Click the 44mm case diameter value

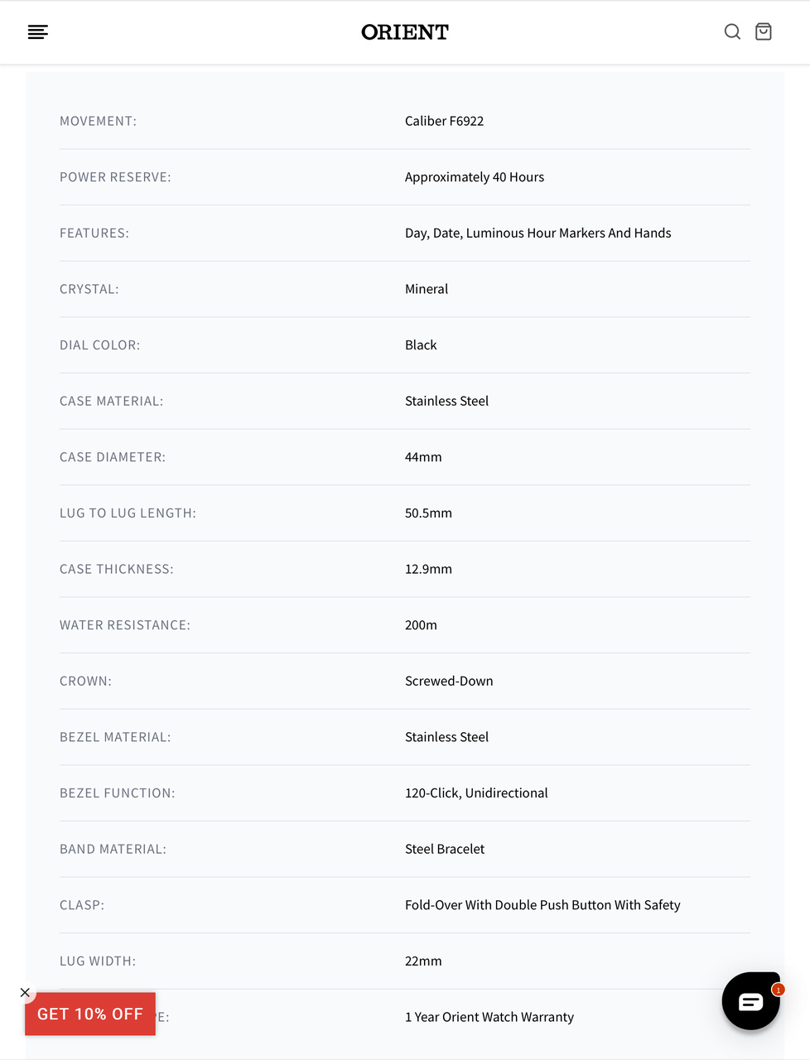coord(423,457)
